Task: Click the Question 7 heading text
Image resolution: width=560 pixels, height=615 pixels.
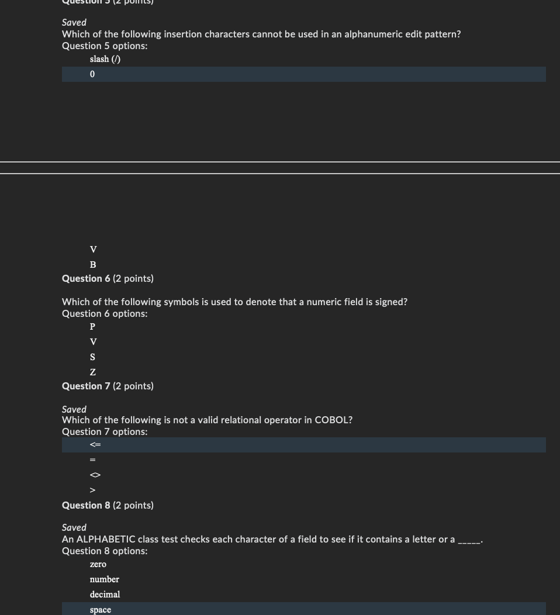Action: pyautogui.click(x=108, y=386)
